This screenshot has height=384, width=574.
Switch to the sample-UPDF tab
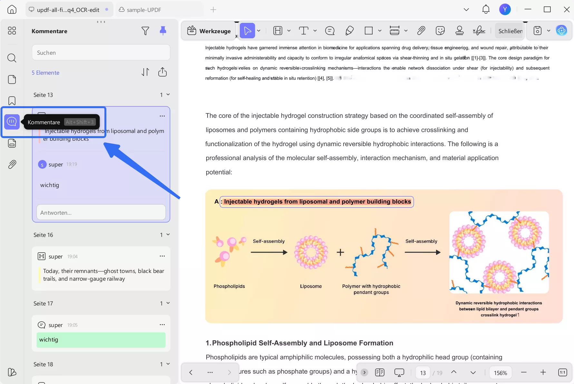point(160,10)
